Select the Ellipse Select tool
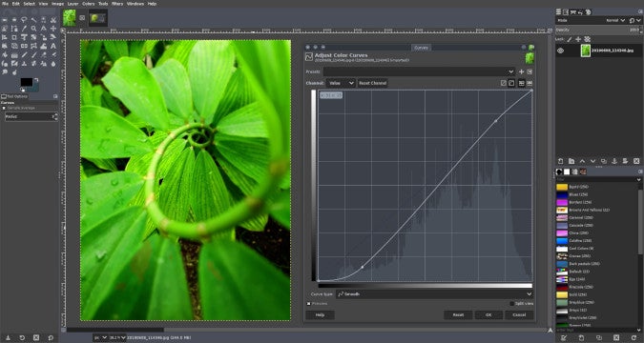The width and height of the screenshot is (644, 343). point(14,19)
